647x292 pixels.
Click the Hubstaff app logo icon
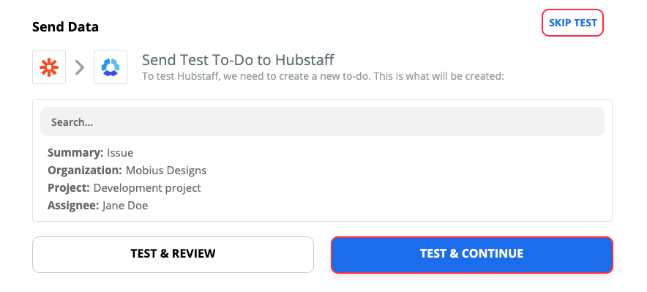point(111,67)
